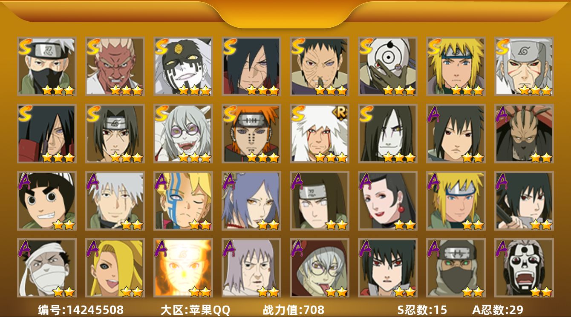Click the 战力值:708 power label
This screenshot has width=571, height=317.
point(294,310)
